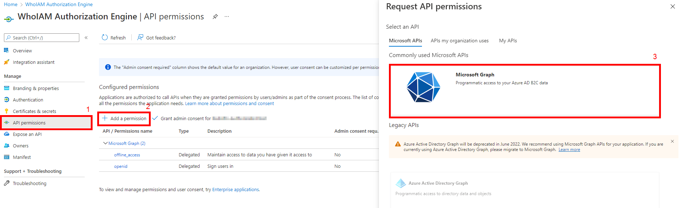This screenshot has height=208, width=681.
Task: Open the Microsoft Graph (2) link
Action: tap(127, 143)
